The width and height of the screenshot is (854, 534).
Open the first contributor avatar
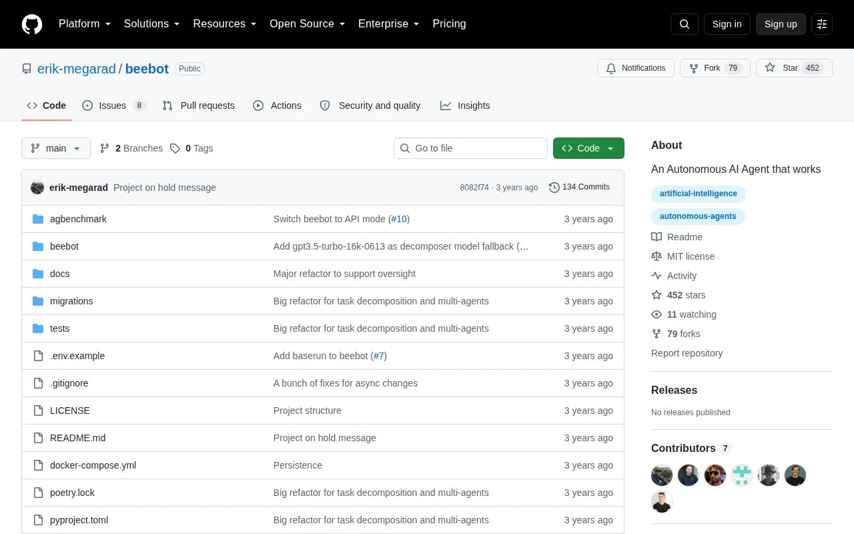[662, 475]
